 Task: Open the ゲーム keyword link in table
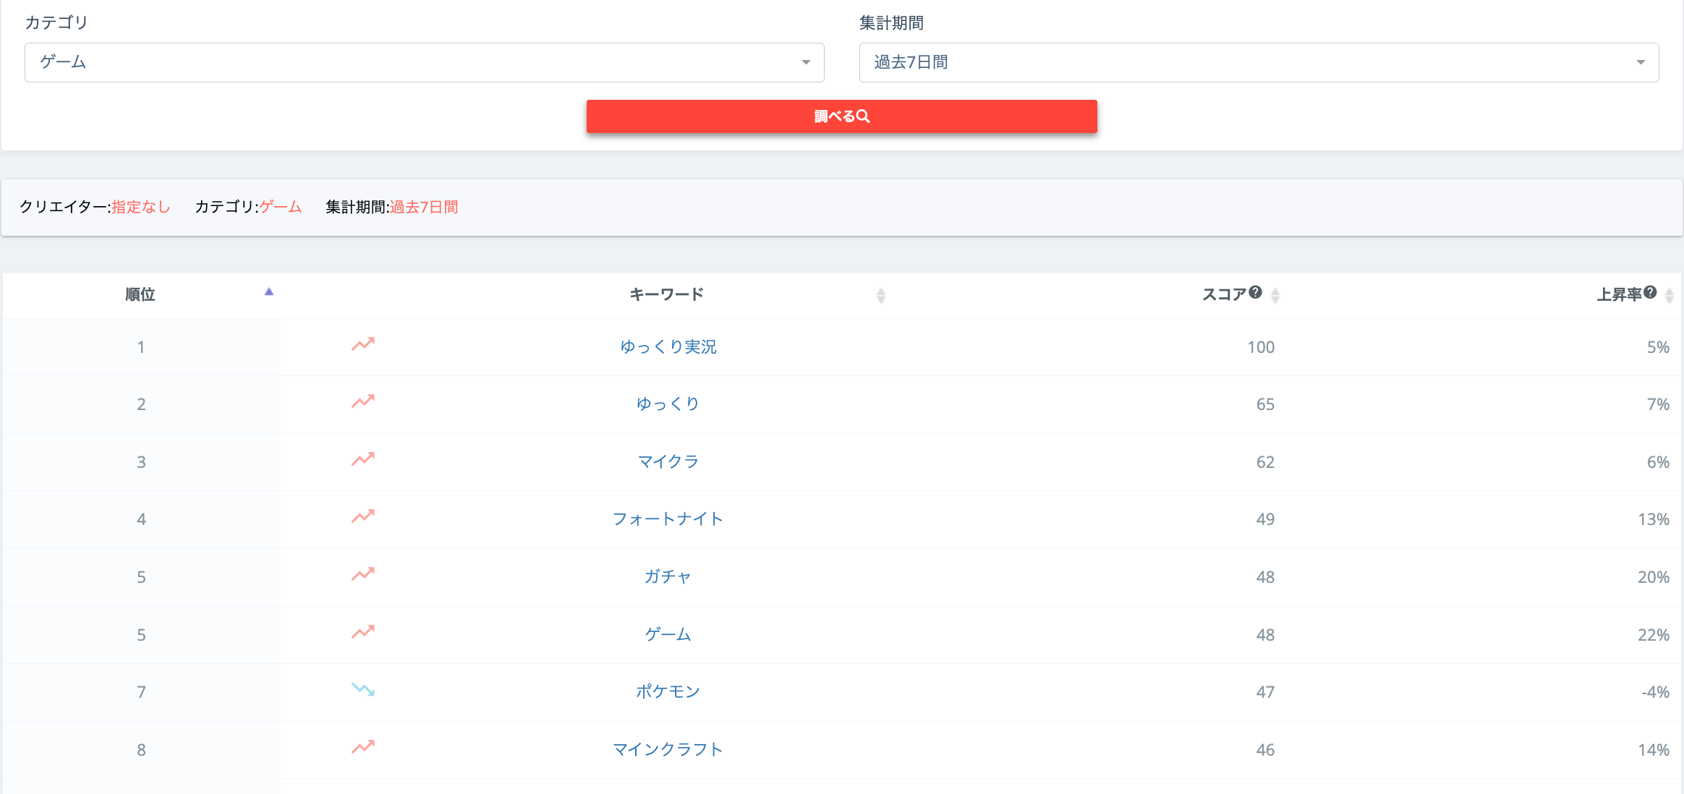[668, 635]
